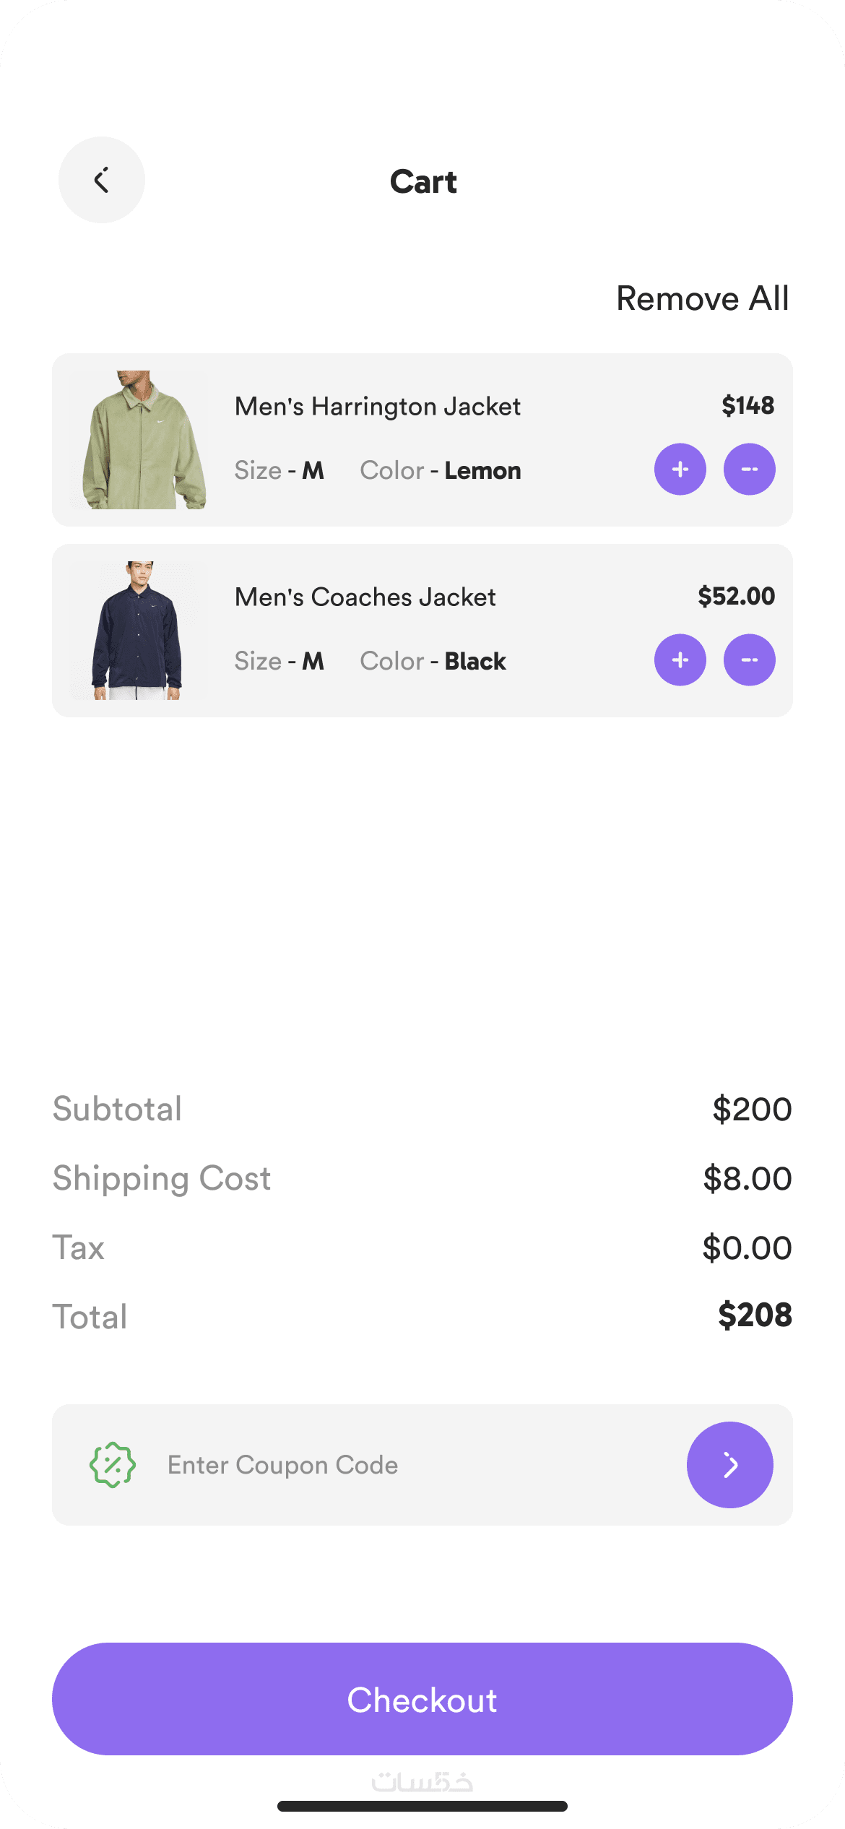The width and height of the screenshot is (845, 1829).
Task: Click the green coupon discount icon
Action: (x=113, y=1465)
